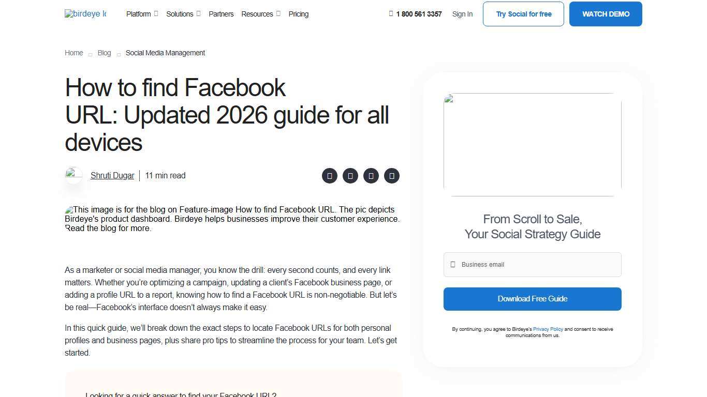Click the phone icon beside the phone number

[x=392, y=14]
